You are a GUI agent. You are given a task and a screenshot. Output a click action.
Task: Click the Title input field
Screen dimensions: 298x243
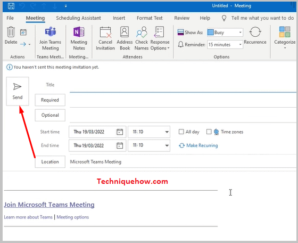(183, 85)
